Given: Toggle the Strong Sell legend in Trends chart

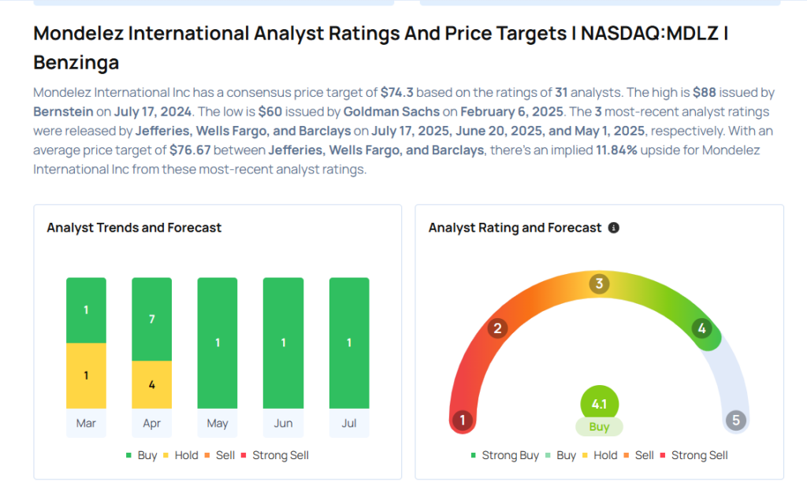Looking at the screenshot, I should coord(275,455).
